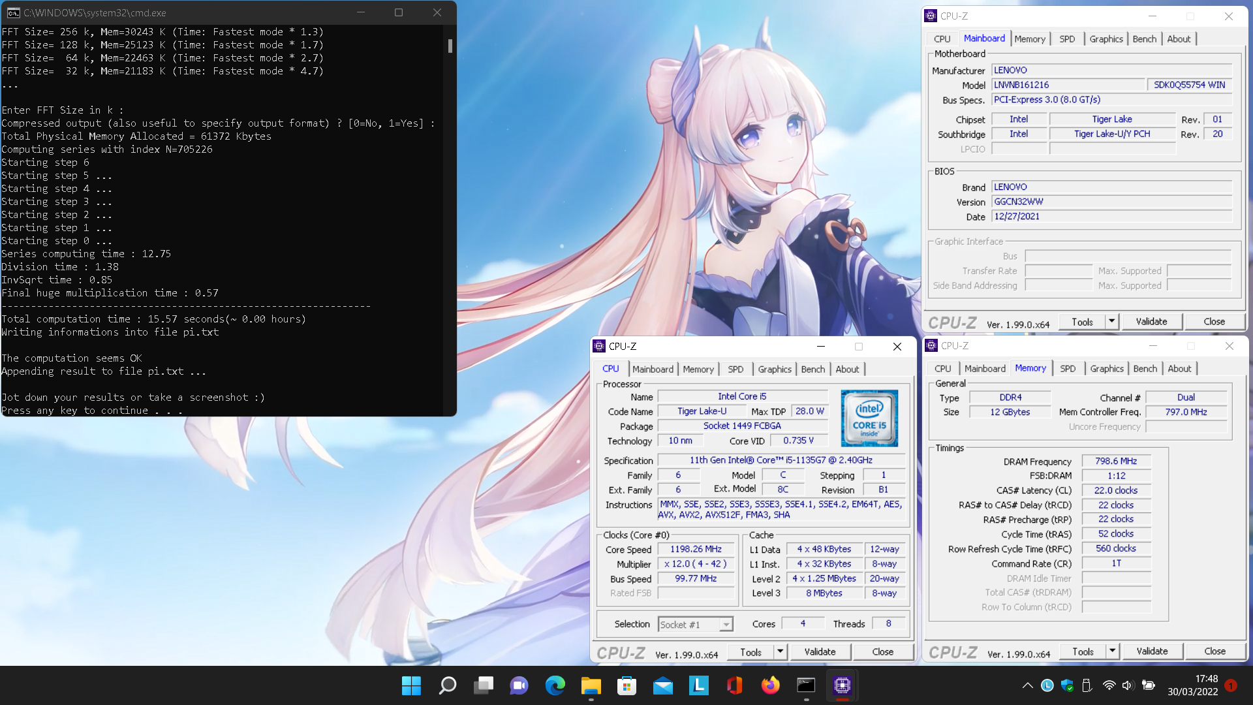1253x705 pixels.
Task: Click the cmd window scrollbar thumb
Action: (450, 46)
